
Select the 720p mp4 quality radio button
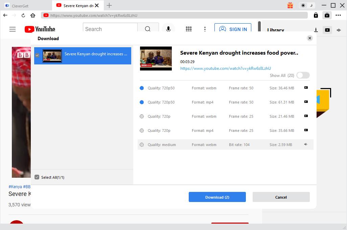point(142,131)
